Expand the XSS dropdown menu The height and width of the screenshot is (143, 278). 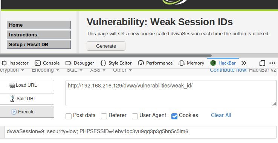[98, 70]
